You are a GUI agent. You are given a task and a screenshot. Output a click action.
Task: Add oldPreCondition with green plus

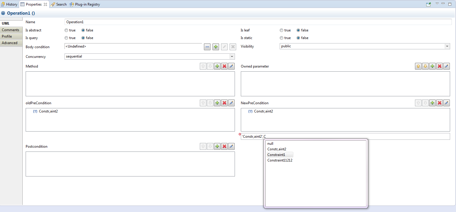217,103
